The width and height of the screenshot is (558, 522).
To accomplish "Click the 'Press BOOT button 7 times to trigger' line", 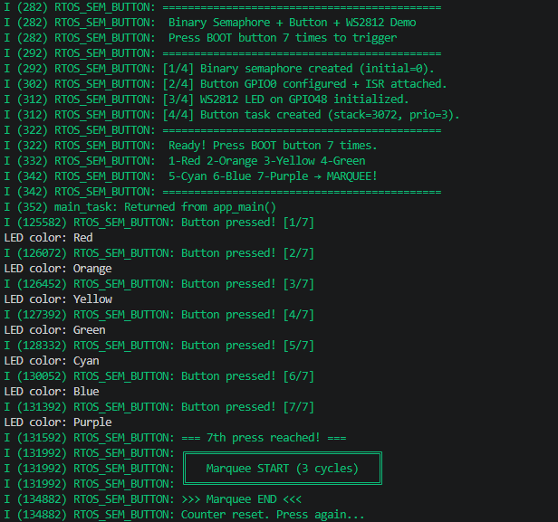I will 200,38.
